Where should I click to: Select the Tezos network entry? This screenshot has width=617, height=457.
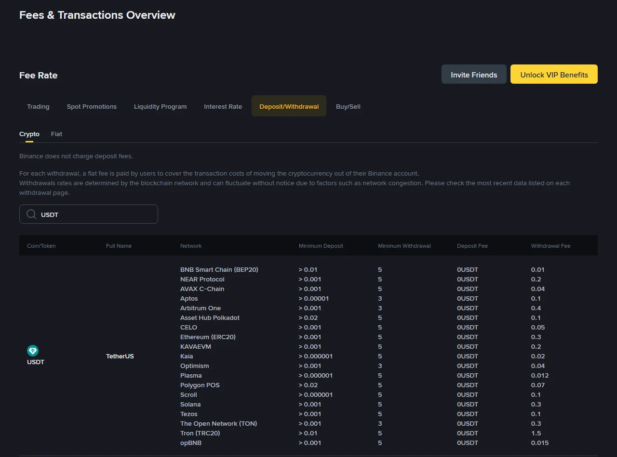click(189, 414)
